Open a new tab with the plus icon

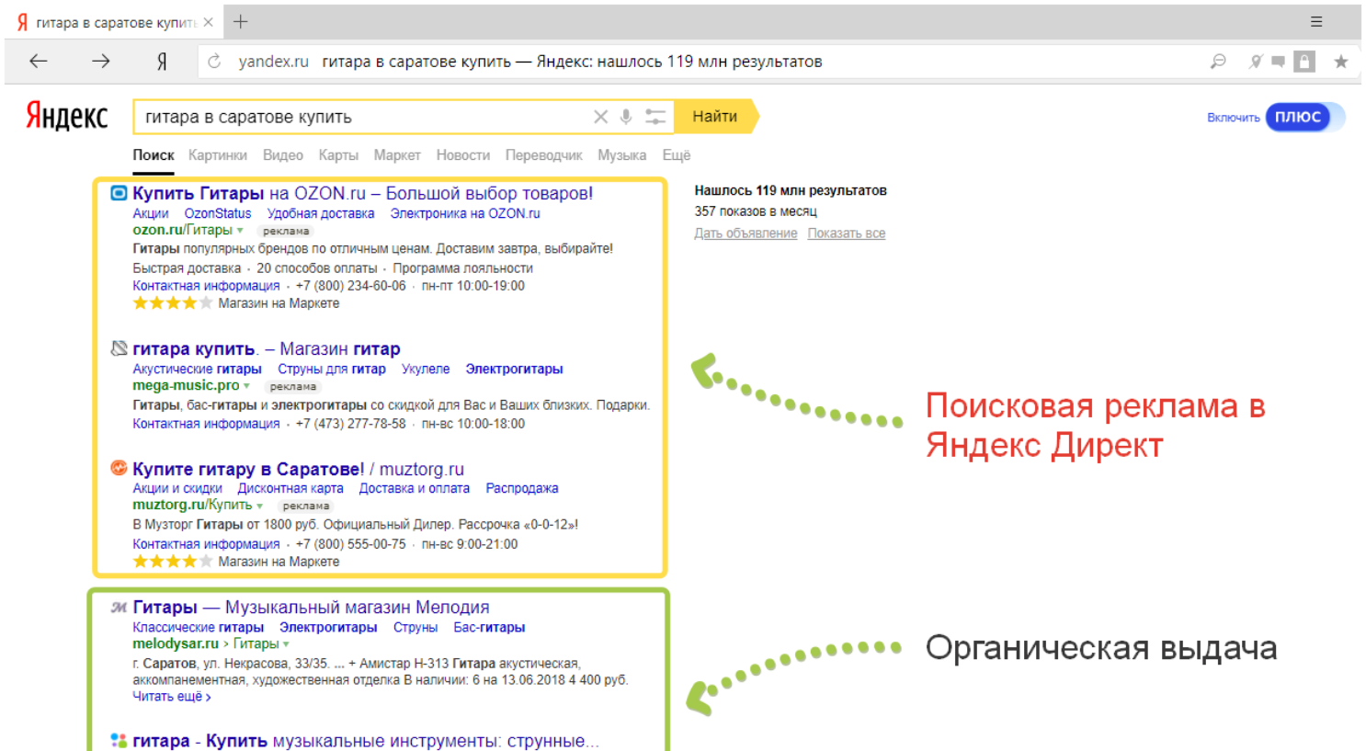click(x=241, y=22)
